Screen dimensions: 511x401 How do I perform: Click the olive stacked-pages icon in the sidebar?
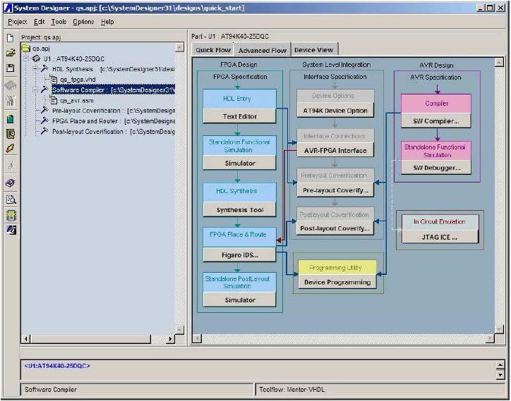[x=11, y=134]
